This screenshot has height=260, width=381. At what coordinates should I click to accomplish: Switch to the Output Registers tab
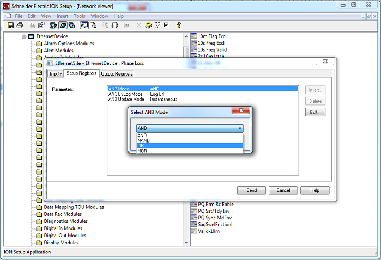click(x=117, y=74)
